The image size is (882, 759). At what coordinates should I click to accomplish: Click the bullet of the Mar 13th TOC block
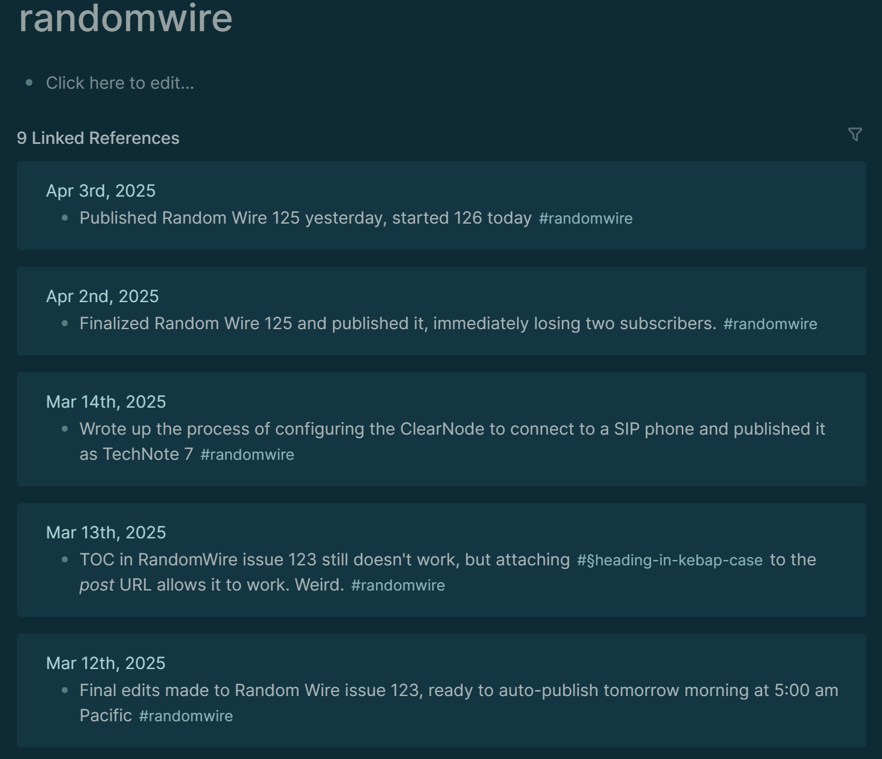pyautogui.click(x=64, y=560)
